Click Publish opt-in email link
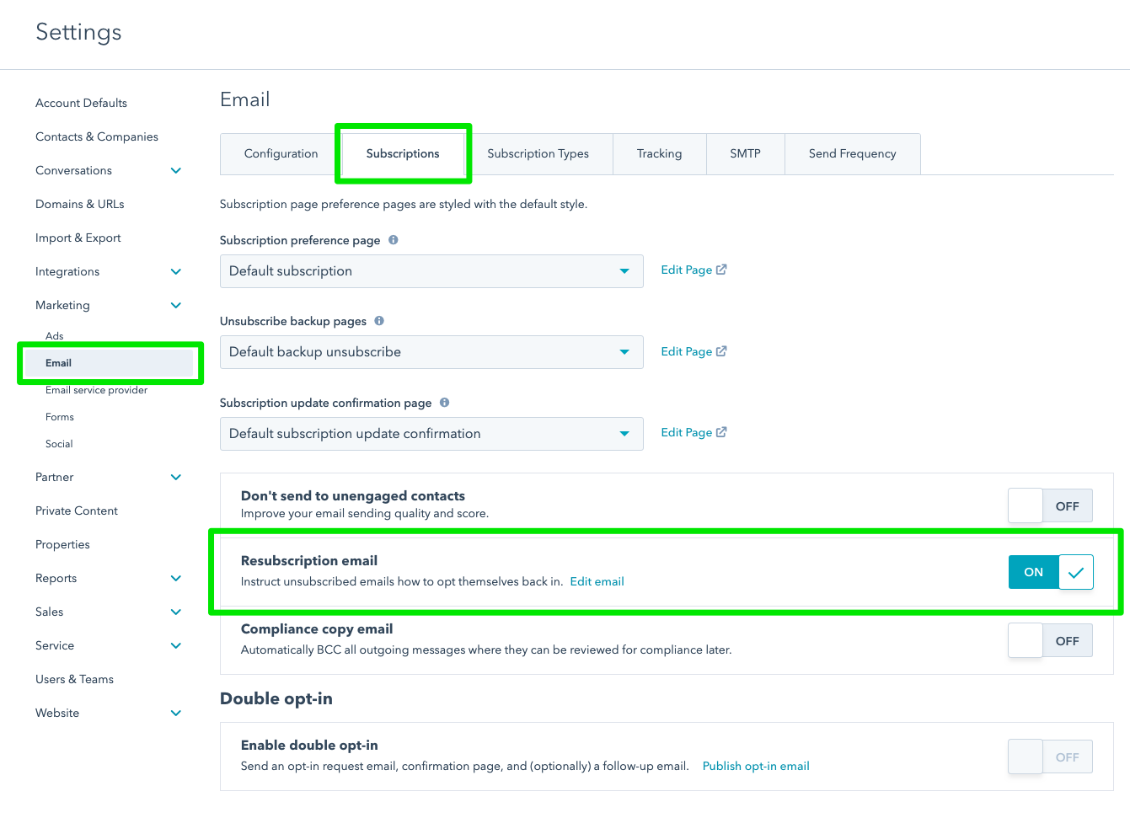 pyautogui.click(x=756, y=766)
